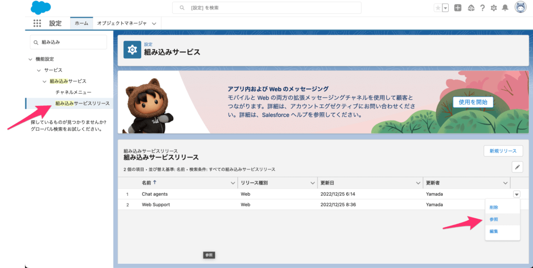This screenshot has width=533, height=268.
Task: Collapse the サービス tree node
Action: click(x=39, y=70)
